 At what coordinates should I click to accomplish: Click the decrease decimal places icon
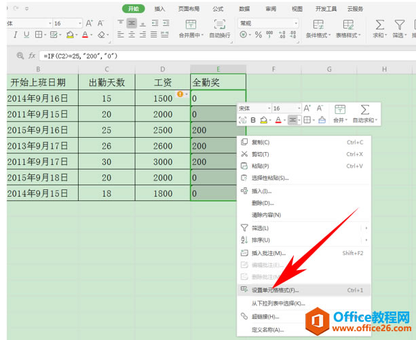click(293, 35)
